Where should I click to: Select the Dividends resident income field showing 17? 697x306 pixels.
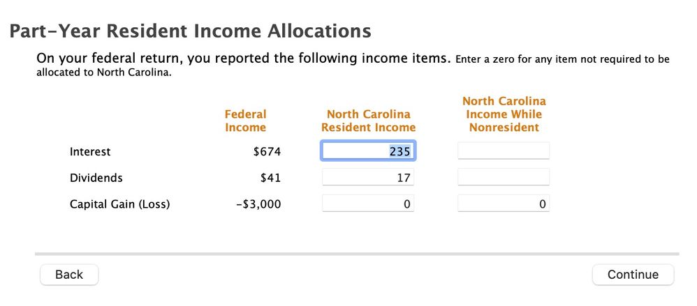(368, 177)
